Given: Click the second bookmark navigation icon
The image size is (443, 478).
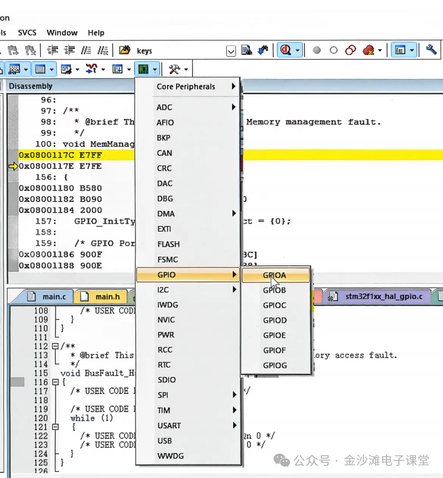Looking at the screenshot, I should (30, 50).
